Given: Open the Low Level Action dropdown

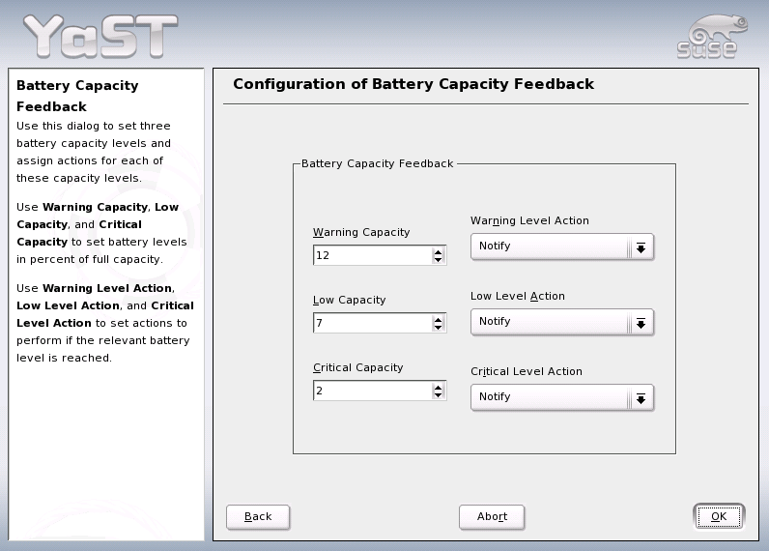Looking at the screenshot, I should pos(562,322).
